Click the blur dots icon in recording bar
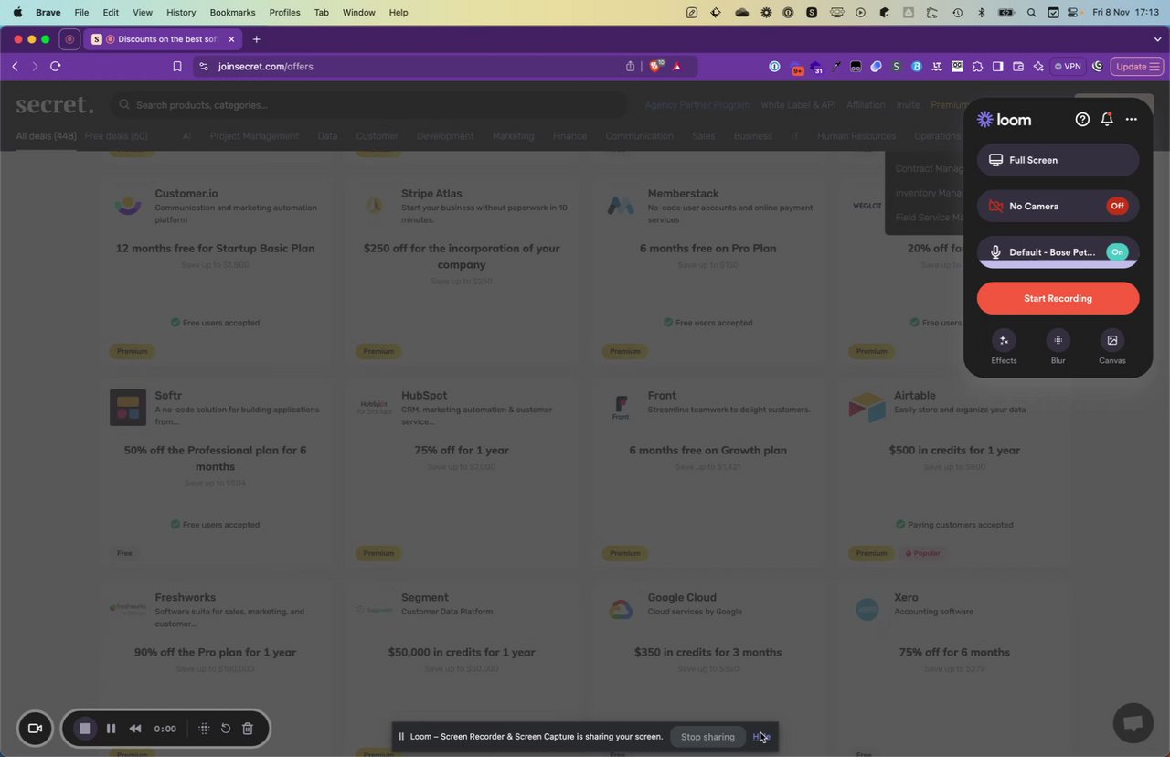Image resolution: width=1170 pixels, height=757 pixels. pyautogui.click(x=204, y=729)
